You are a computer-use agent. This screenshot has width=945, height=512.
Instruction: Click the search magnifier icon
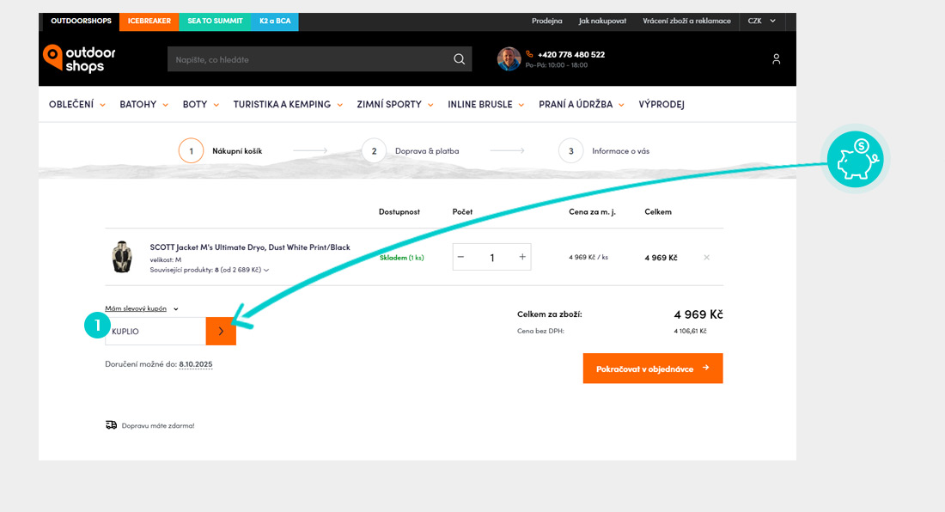460,59
